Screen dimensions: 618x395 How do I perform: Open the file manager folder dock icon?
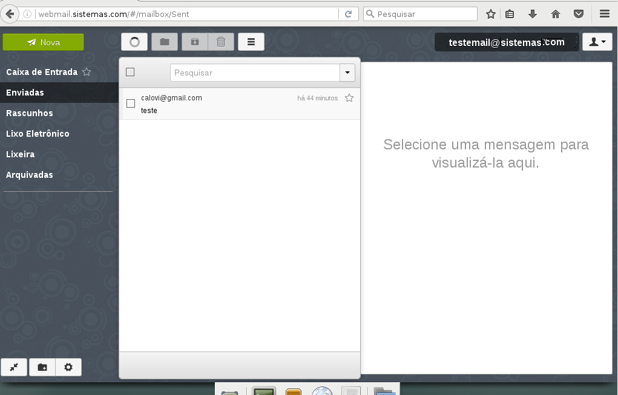(384, 391)
